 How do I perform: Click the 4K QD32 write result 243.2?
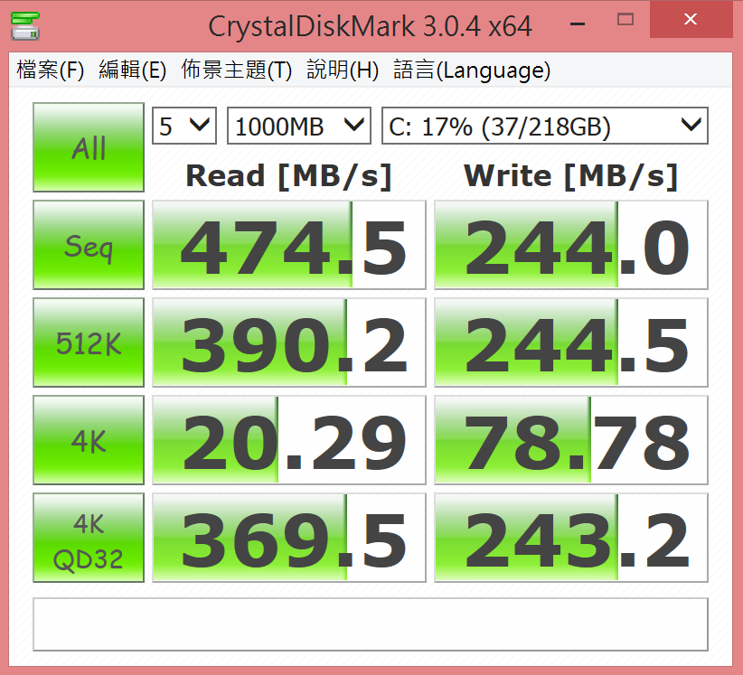570,538
